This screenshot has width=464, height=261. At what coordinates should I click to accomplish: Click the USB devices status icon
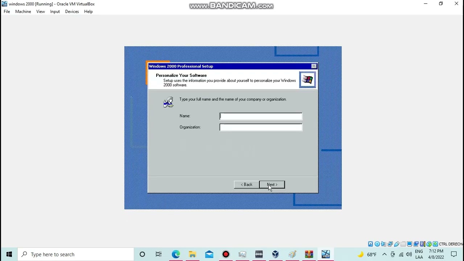397,244
